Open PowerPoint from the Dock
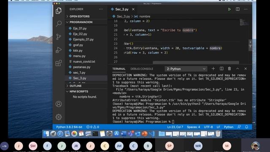Screen dimensions: 270x152 [x=145, y=134]
